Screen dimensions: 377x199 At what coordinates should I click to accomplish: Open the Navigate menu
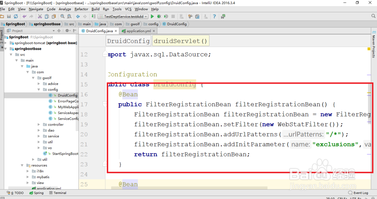[36, 9]
